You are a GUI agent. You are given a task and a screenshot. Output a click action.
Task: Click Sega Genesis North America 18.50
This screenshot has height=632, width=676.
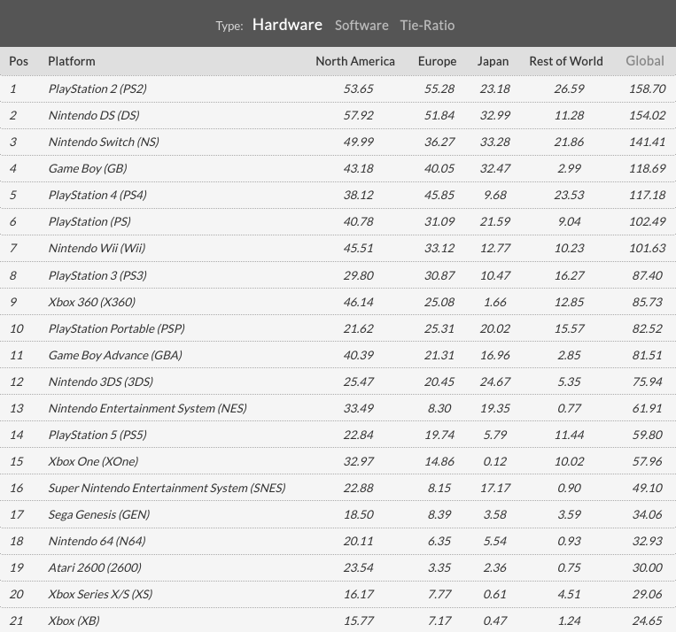358,514
